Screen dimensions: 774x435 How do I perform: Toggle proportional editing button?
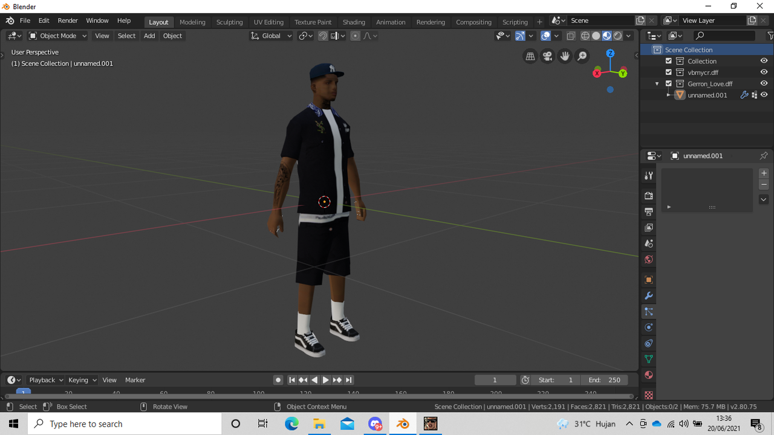(x=355, y=36)
